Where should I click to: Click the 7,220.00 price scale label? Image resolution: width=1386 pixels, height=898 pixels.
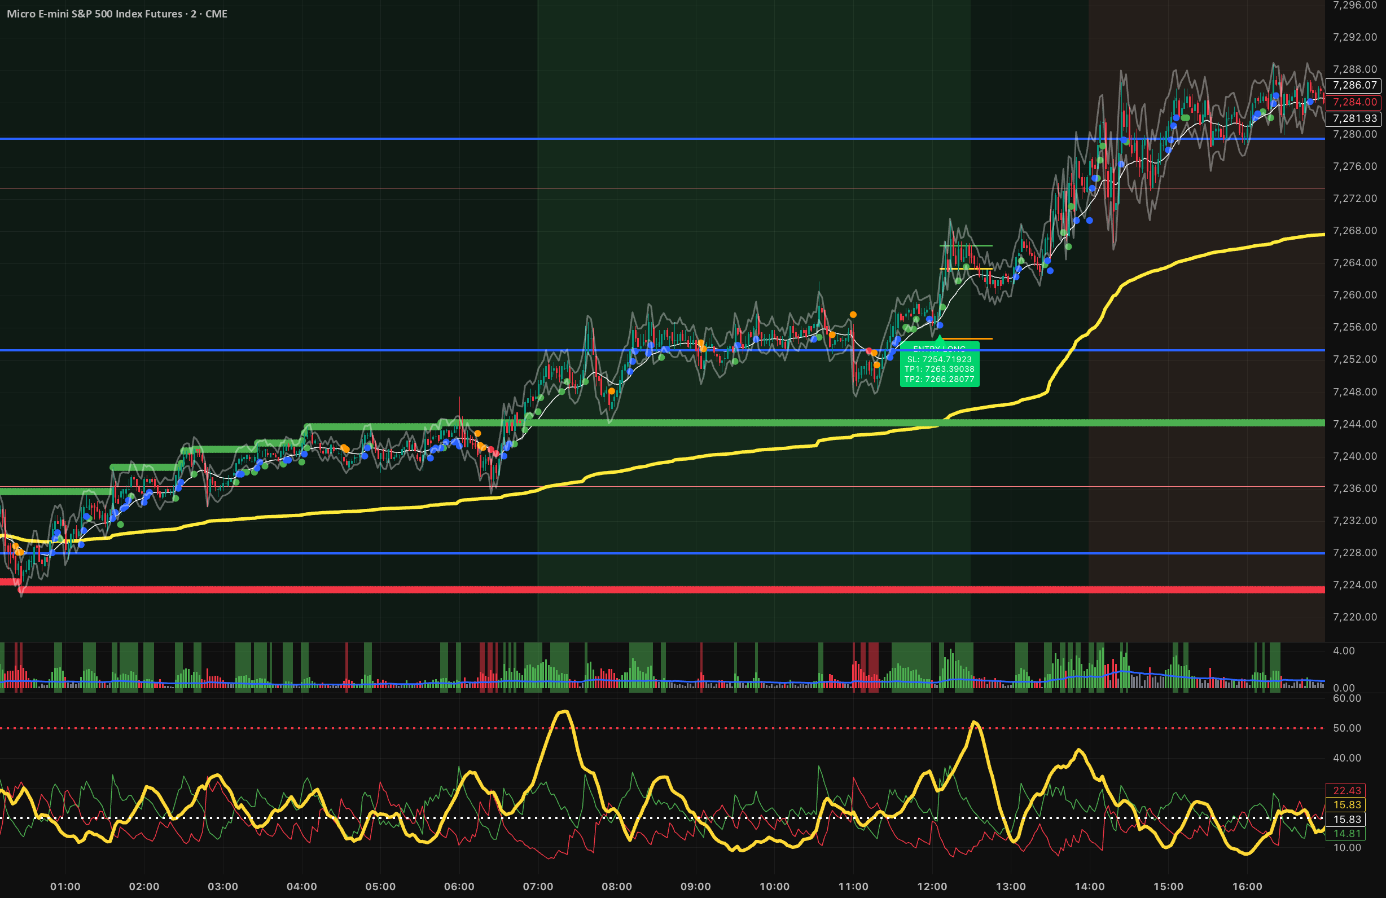(1354, 617)
